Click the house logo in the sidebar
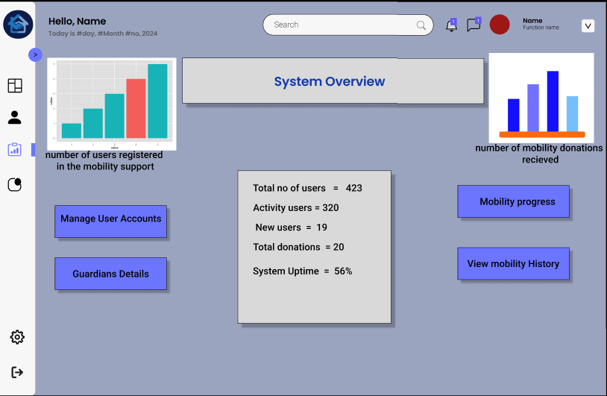 (18, 24)
